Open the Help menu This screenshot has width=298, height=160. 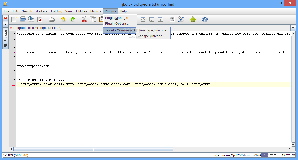click(x=123, y=11)
